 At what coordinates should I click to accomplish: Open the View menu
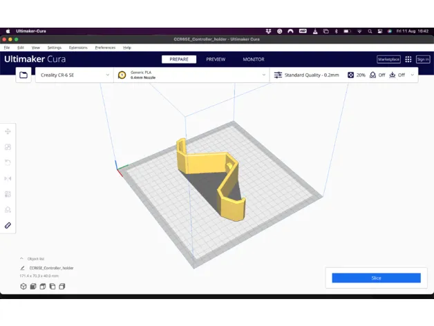(x=36, y=48)
